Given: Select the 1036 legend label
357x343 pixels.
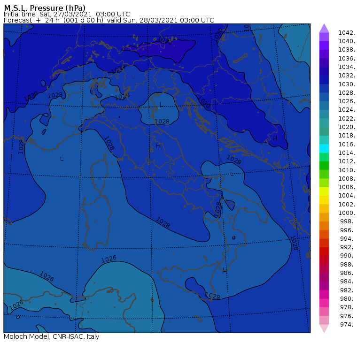Looking at the screenshot, I should pyautogui.click(x=347, y=59).
